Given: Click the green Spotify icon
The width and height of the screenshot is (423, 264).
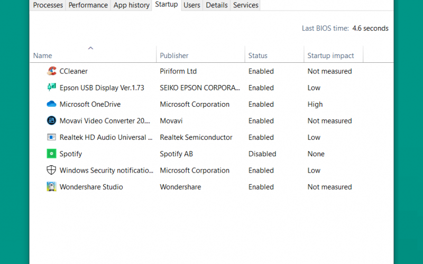Looking at the screenshot, I should [51, 154].
